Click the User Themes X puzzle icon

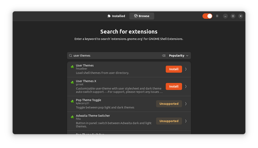click(72, 82)
